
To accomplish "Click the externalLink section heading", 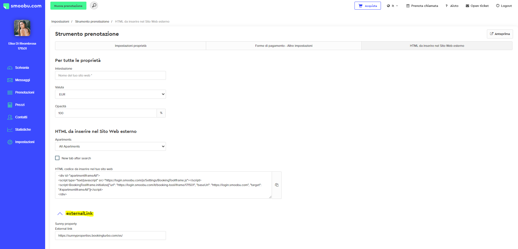I will coord(80,214).
